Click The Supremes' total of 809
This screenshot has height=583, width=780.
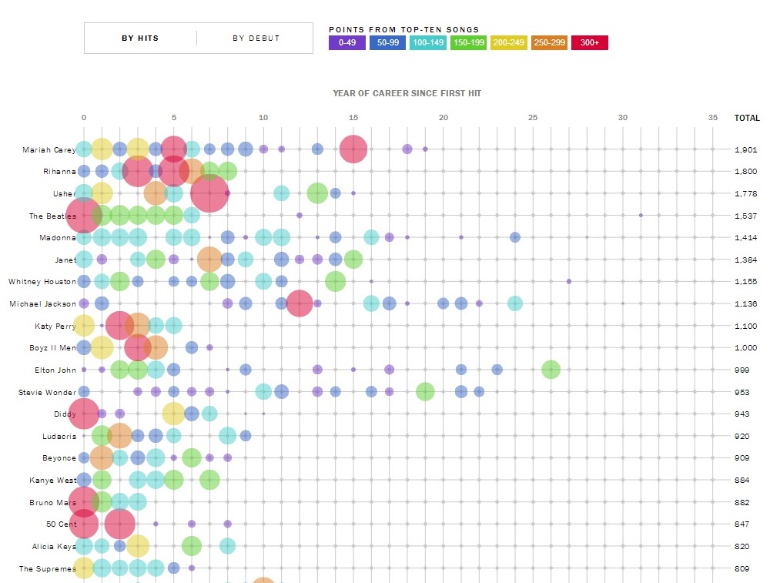(742, 568)
